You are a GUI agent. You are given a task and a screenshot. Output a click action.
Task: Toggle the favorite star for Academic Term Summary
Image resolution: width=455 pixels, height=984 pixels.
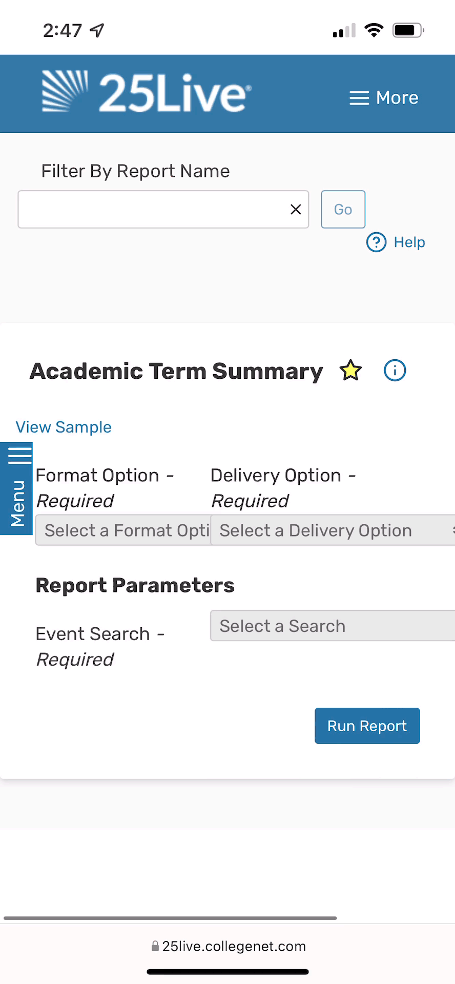pyautogui.click(x=350, y=371)
